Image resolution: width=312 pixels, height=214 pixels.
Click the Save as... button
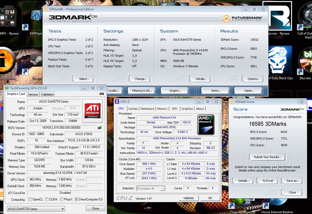pyautogui.click(x=292, y=181)
